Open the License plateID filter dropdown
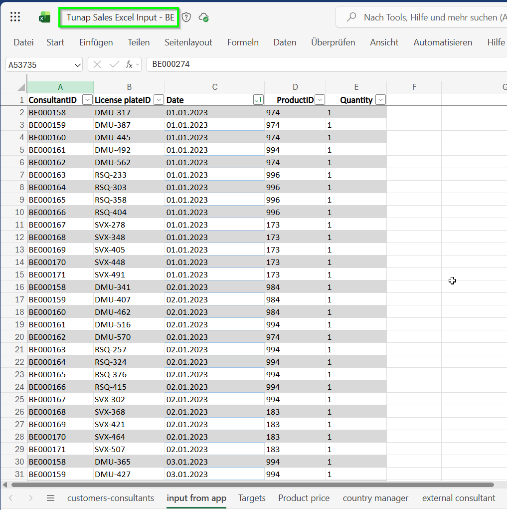 [x=159, y=100]
